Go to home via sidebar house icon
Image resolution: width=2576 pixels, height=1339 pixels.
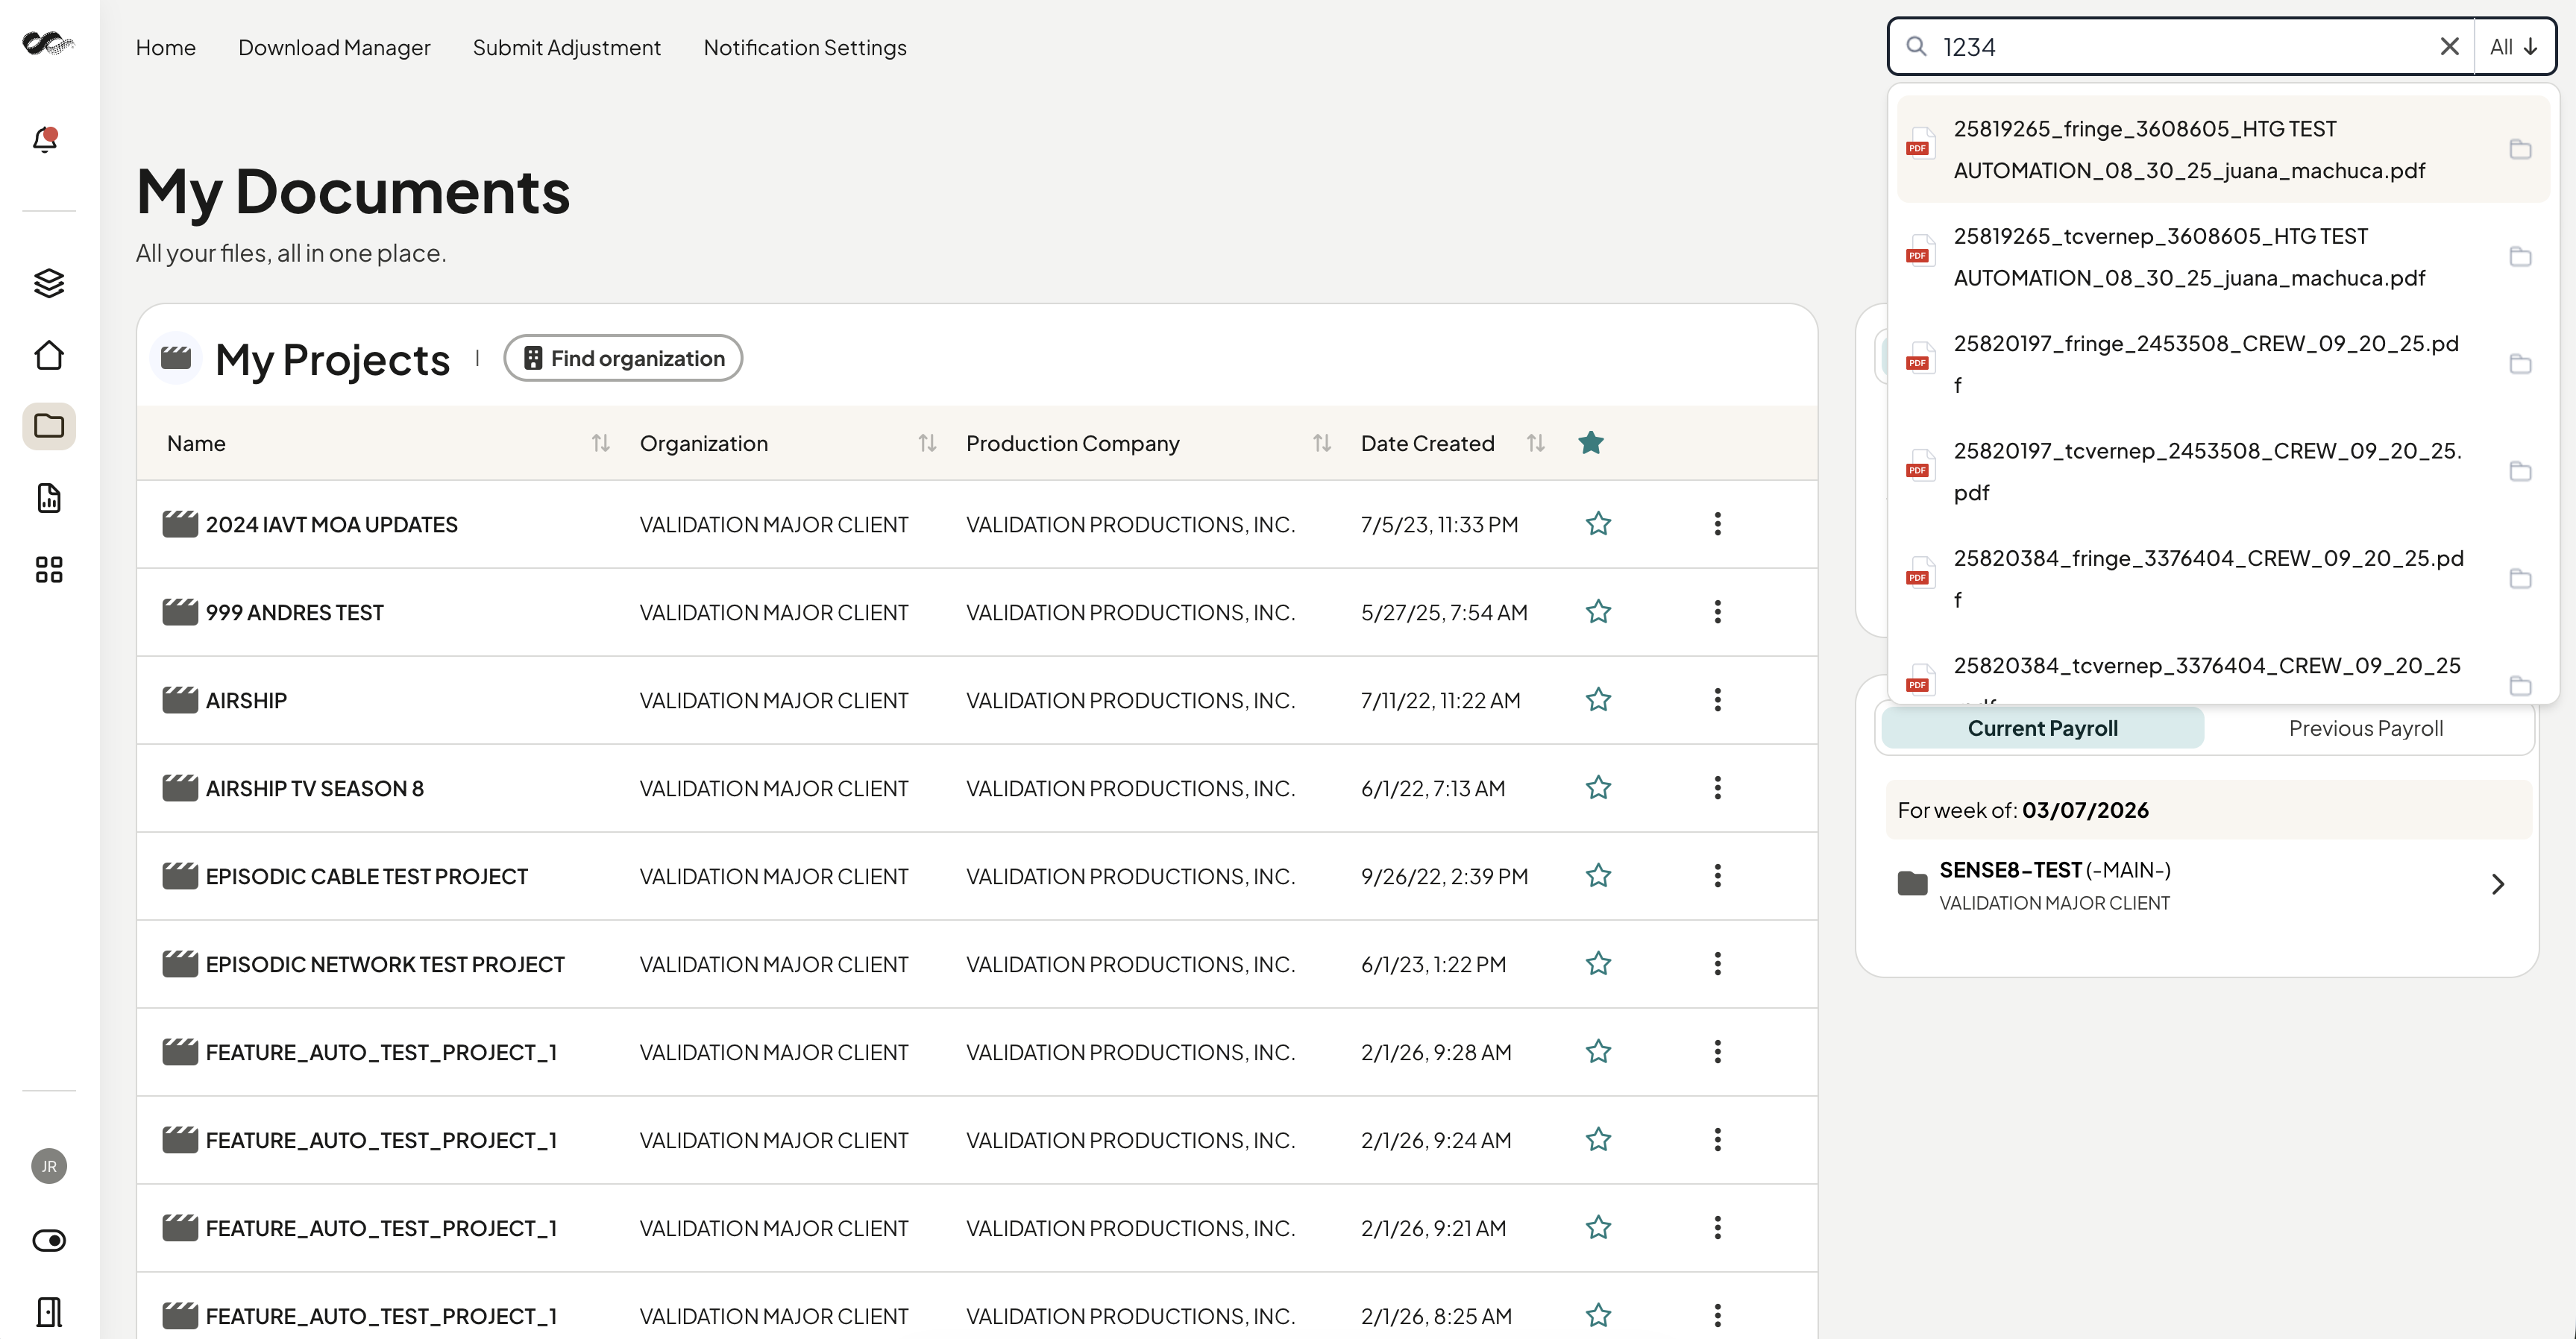[x=49, y=355]
